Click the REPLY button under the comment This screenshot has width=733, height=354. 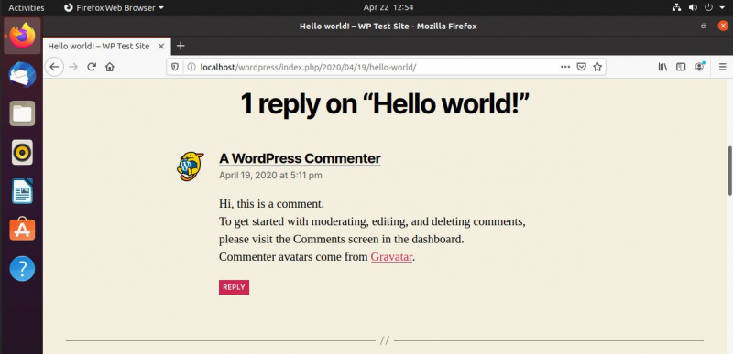tap(234, 287)
